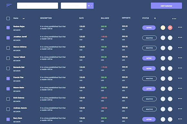Image resolution: width=187 pixels, height=124 pixels.
Task: Delete Francis Friar with trash icon
Action: pyautogui.click(x=170, y=79)
